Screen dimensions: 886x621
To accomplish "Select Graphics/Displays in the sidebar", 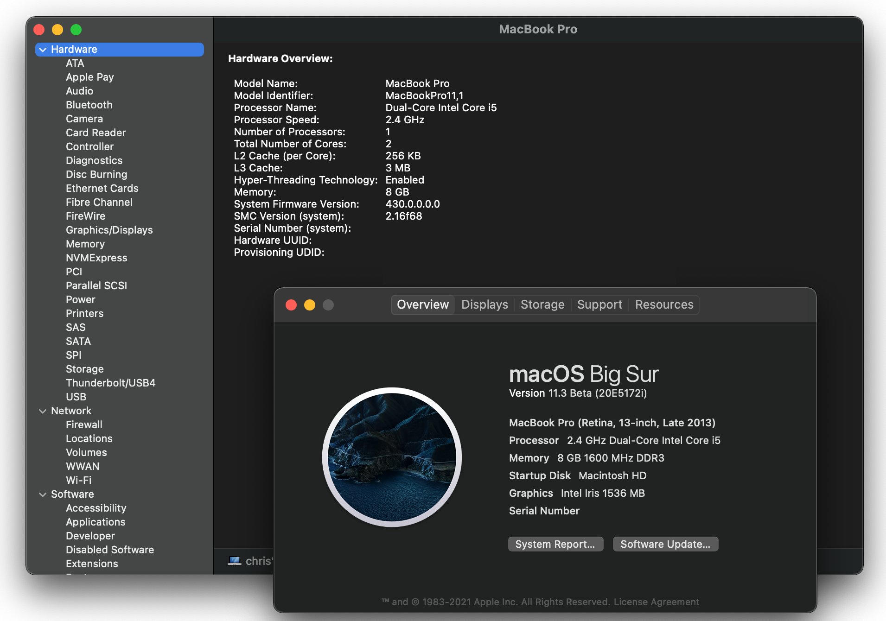I will coord(109,230).
